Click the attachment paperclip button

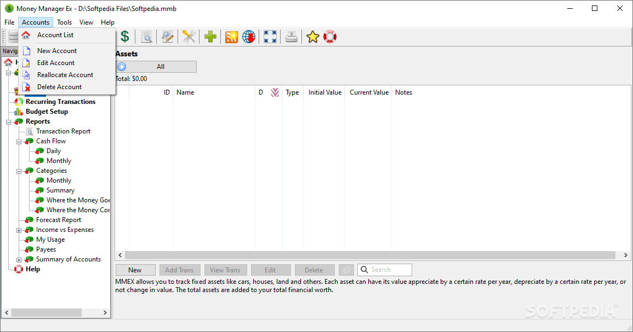point(346,270)
